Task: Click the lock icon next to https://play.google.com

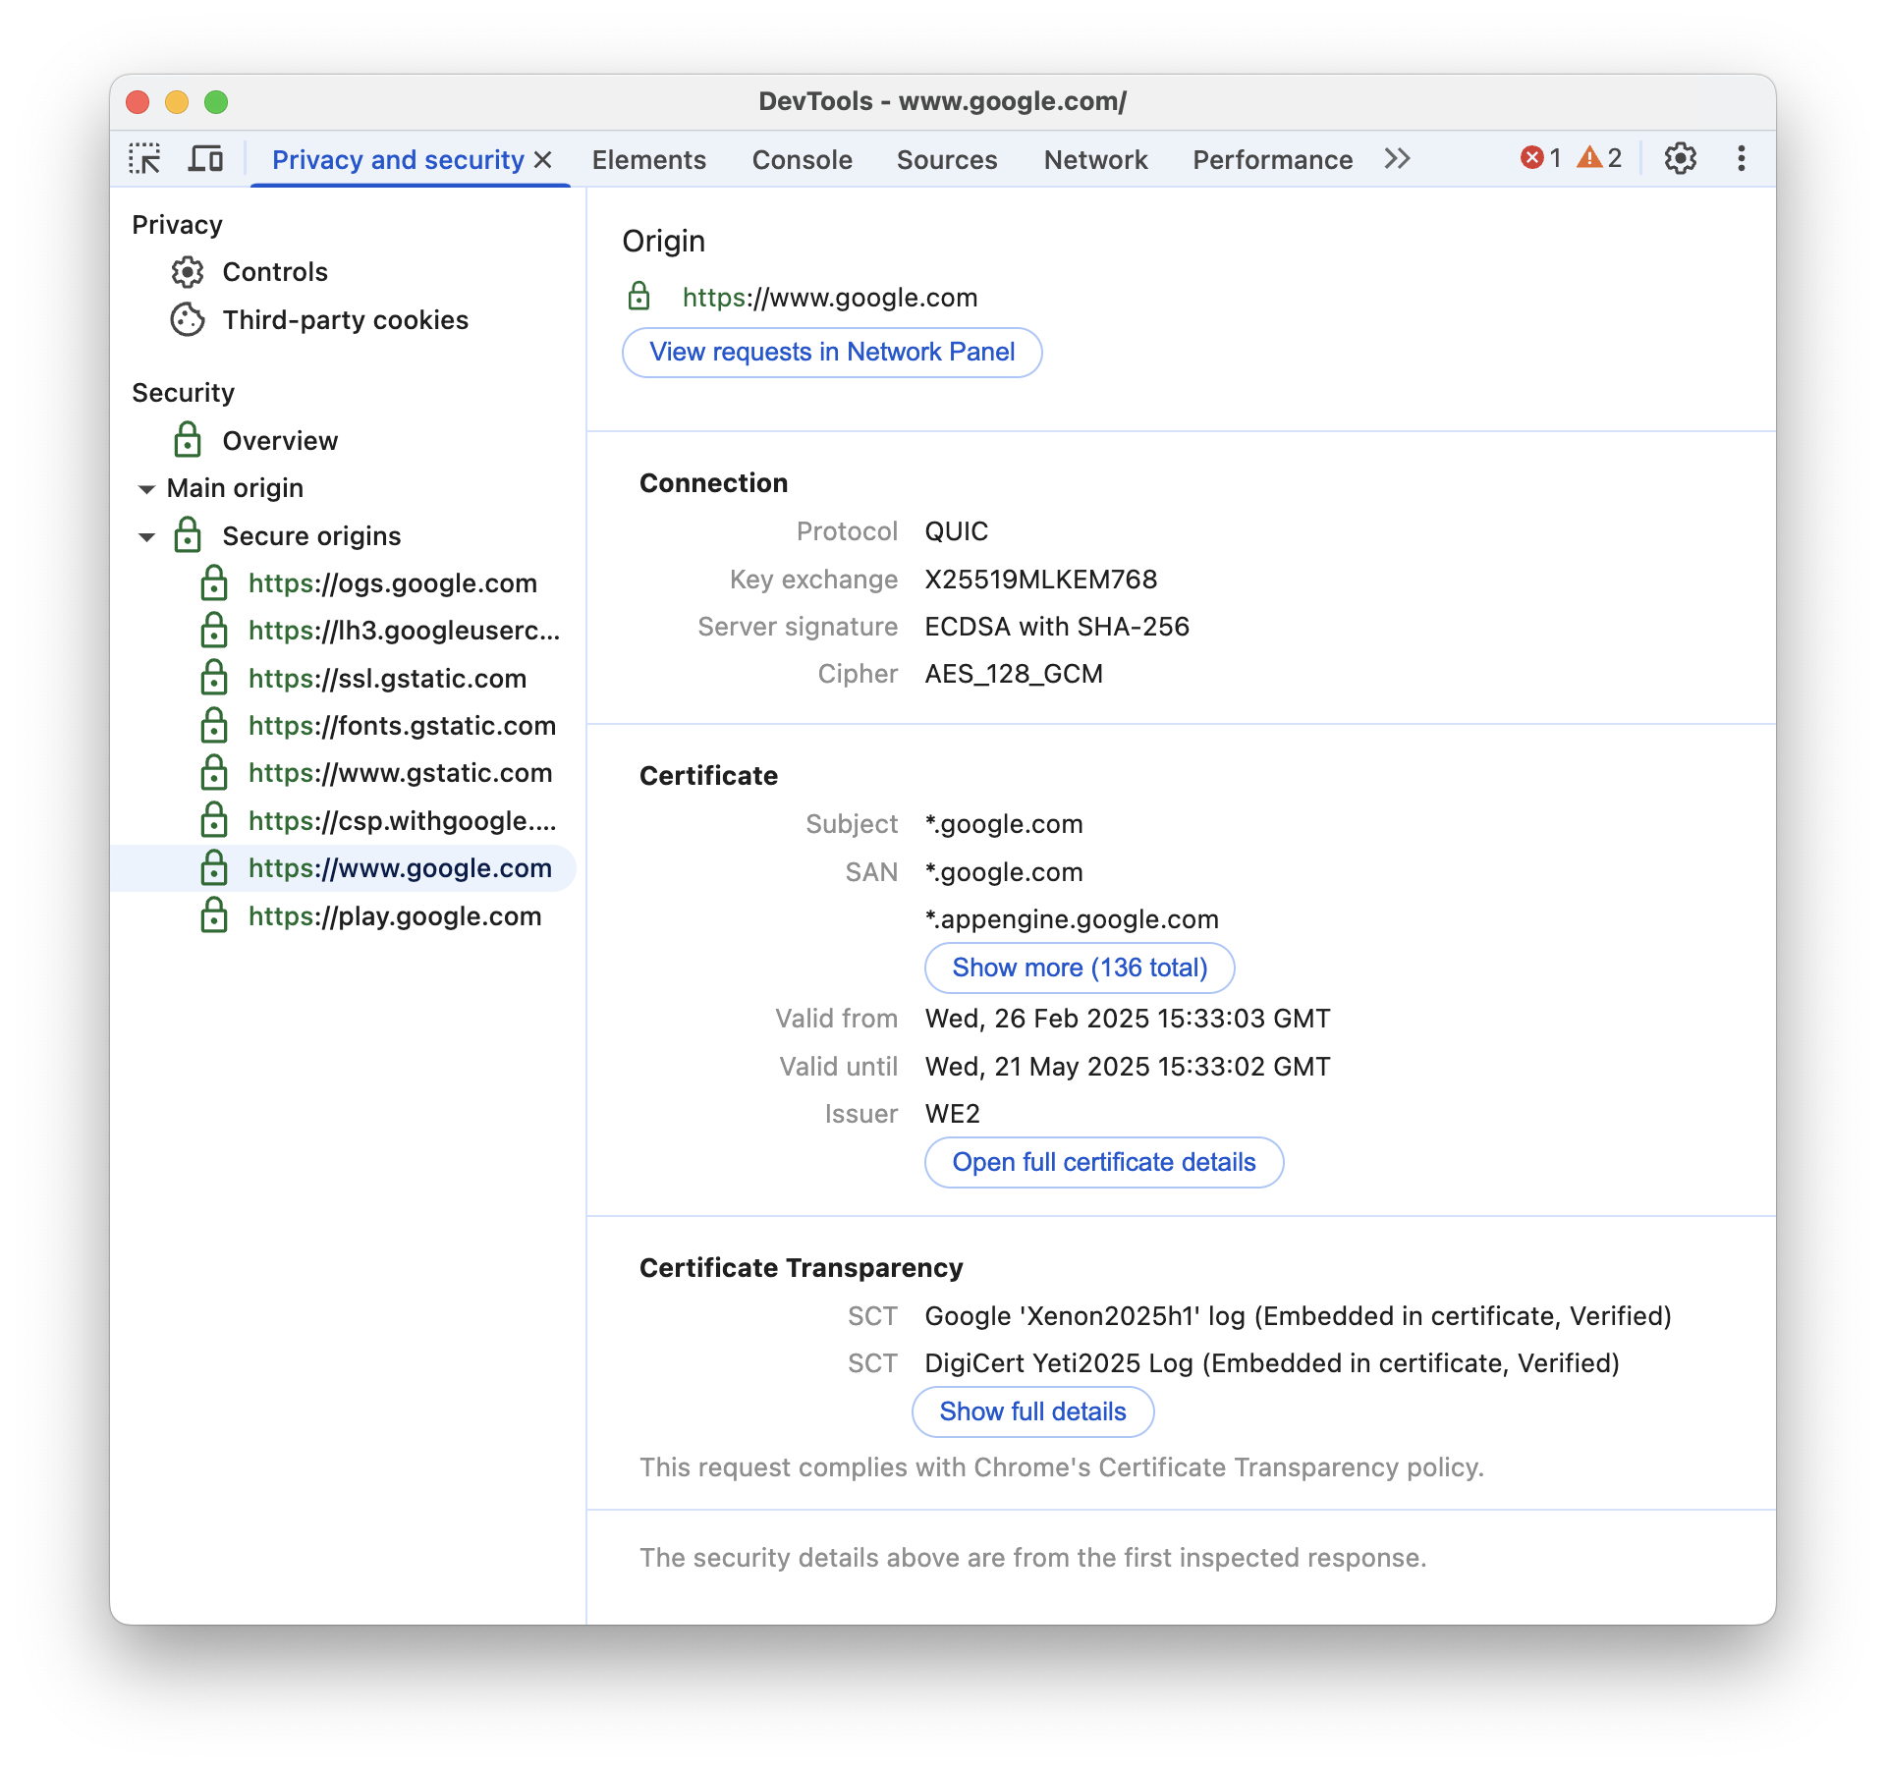Action: (x=213, y=914)
